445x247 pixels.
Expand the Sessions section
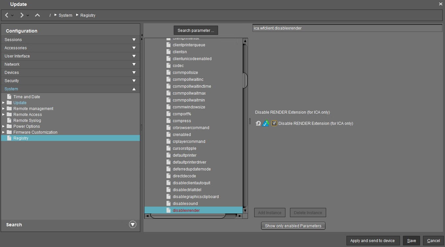[x=134, y=40]
